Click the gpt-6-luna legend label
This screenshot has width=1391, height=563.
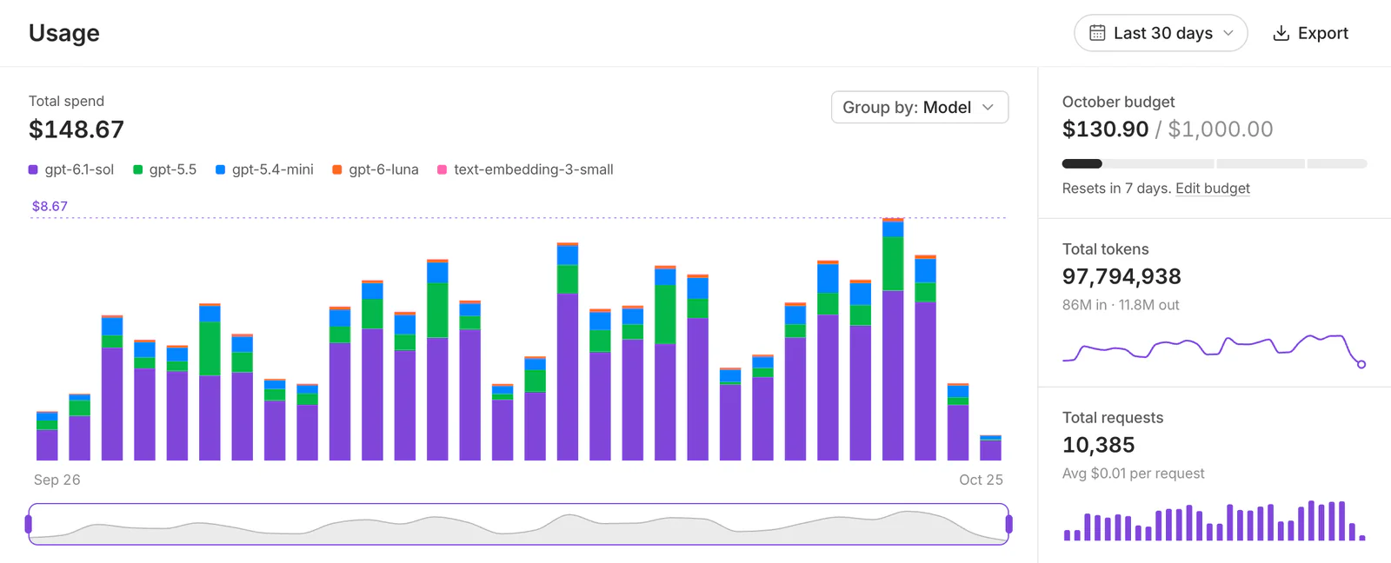click(383, 169)
